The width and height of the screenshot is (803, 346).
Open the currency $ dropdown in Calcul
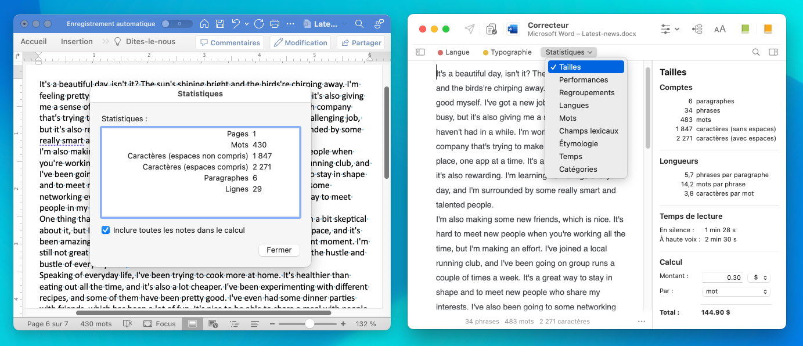[758, 277]
